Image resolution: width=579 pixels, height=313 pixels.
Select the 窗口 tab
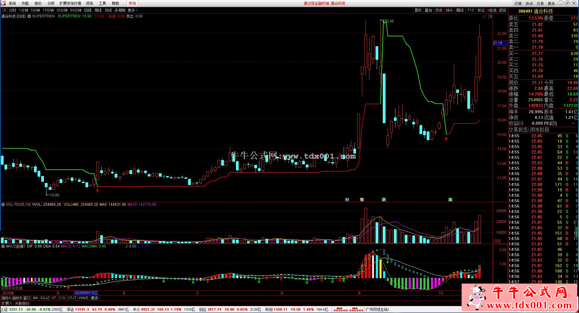tap(27, 298)
